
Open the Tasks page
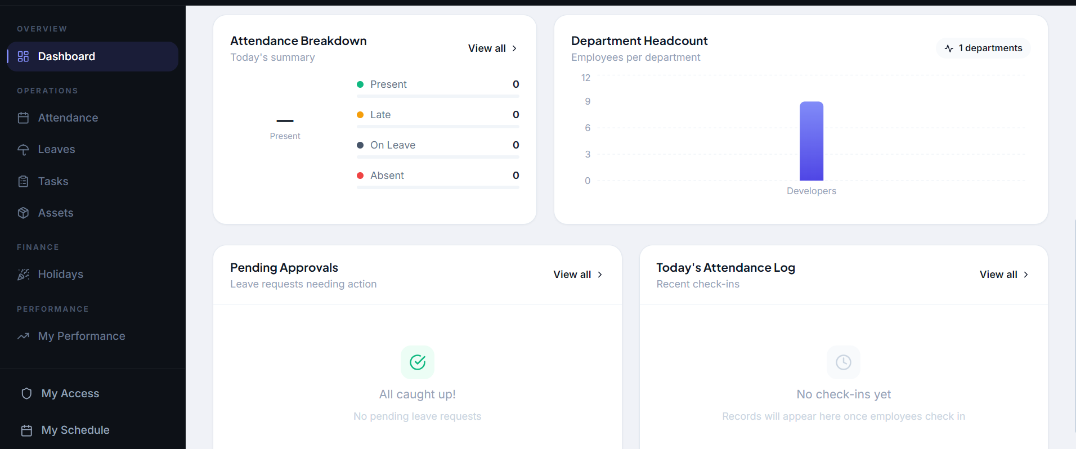(93, 181)
